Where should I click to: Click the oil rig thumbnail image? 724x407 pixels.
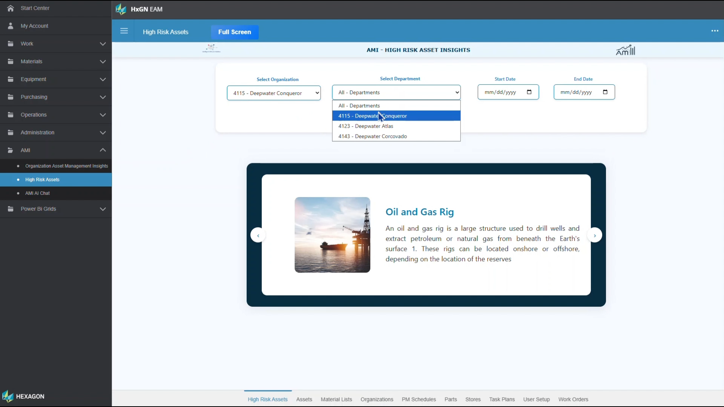coord(332,235)
